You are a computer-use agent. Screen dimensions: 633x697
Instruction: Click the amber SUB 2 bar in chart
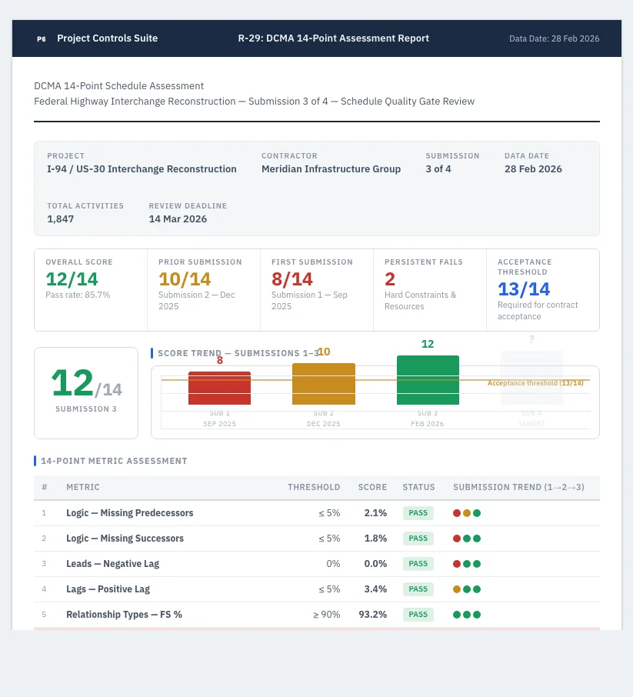324,384
